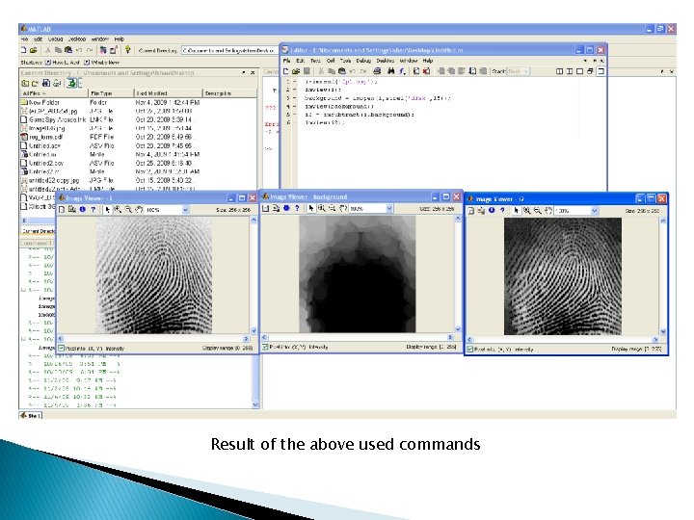Open Debug menu in MATLAB main window
The width and height of the screenshot is (694, 520).
55,39
